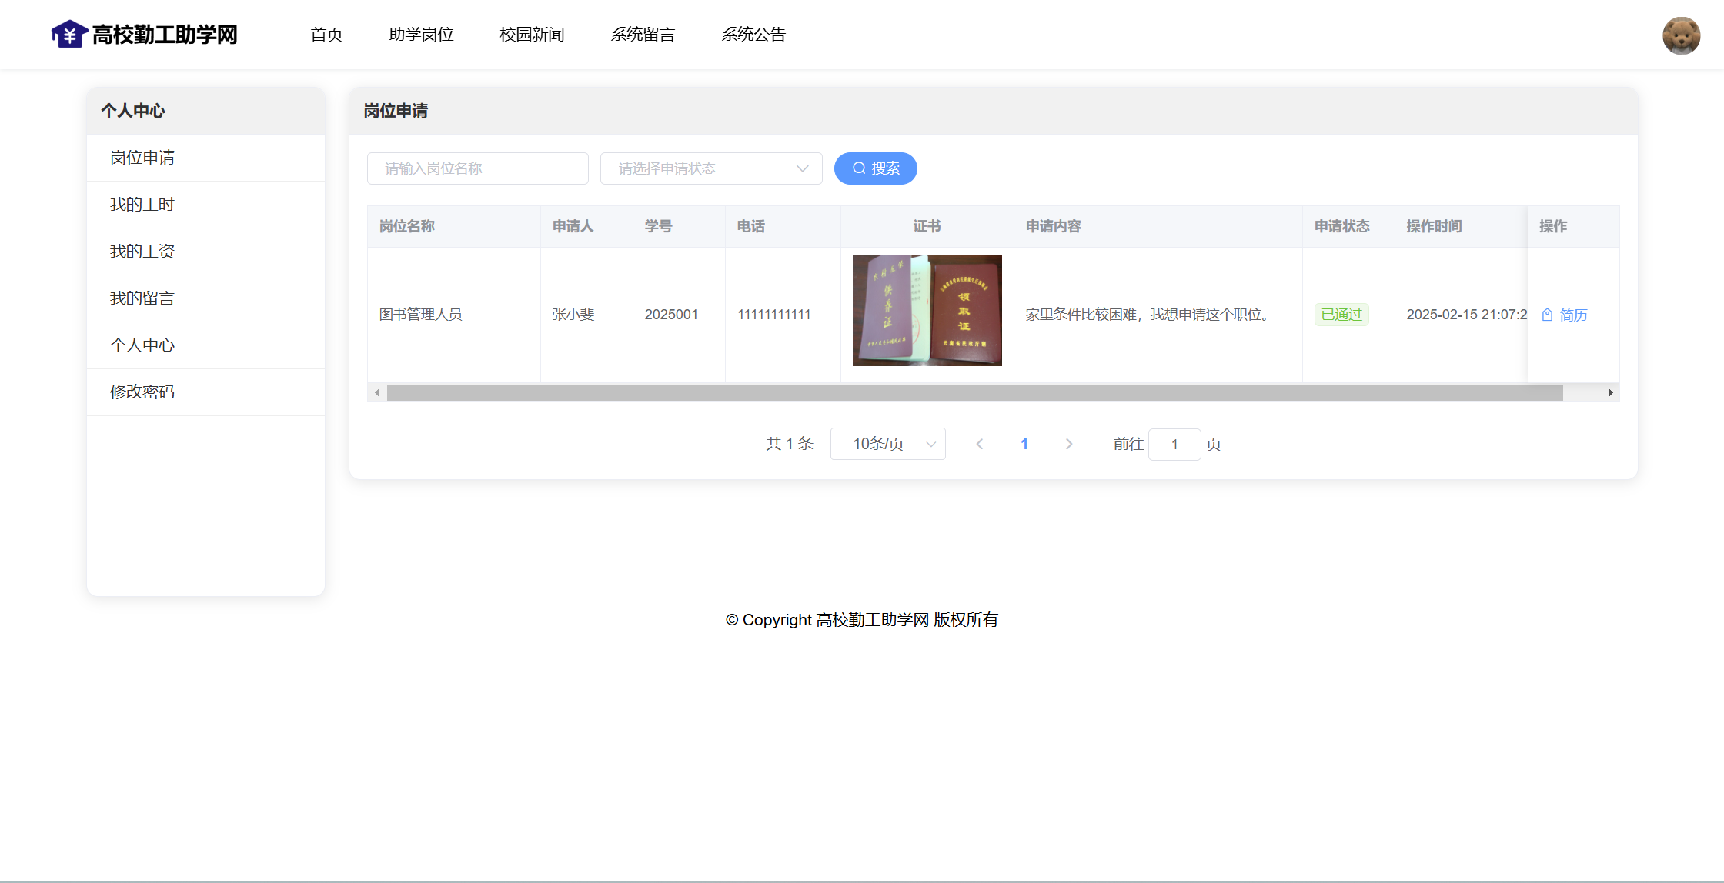
Task: Click the go-to page number field
Action: tap(1174, 445)
